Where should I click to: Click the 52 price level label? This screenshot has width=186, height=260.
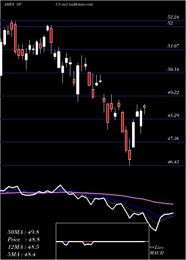click(x=170, y=23)
